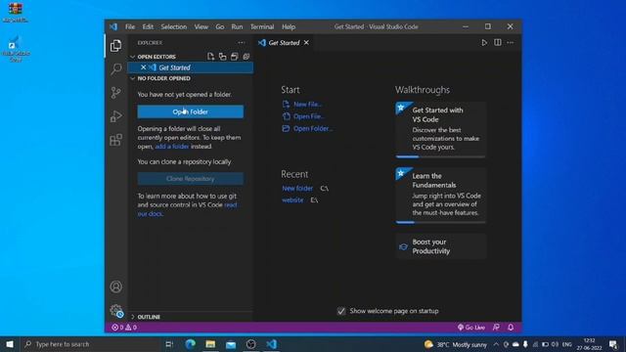The width and height of the screenshot is (626, 352).
Task: Open the Terminal menu
Action: 262,26
